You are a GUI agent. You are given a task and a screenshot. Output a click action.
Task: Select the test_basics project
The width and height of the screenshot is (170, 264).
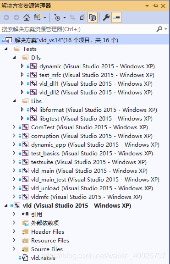92,153
